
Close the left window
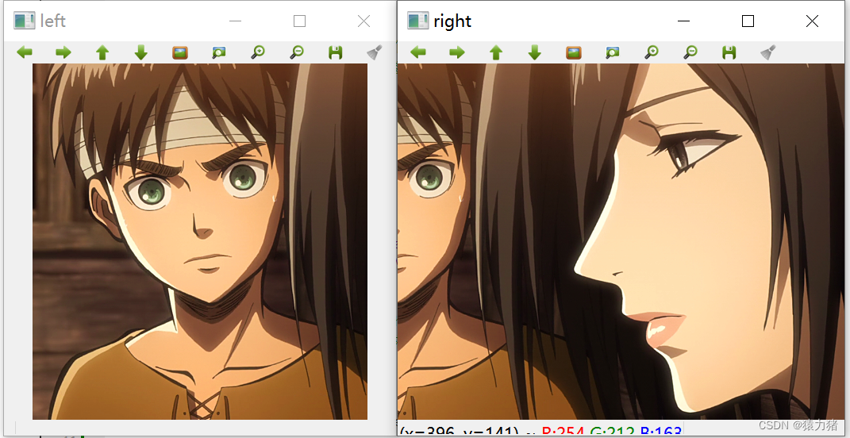(x=363, y=21)
